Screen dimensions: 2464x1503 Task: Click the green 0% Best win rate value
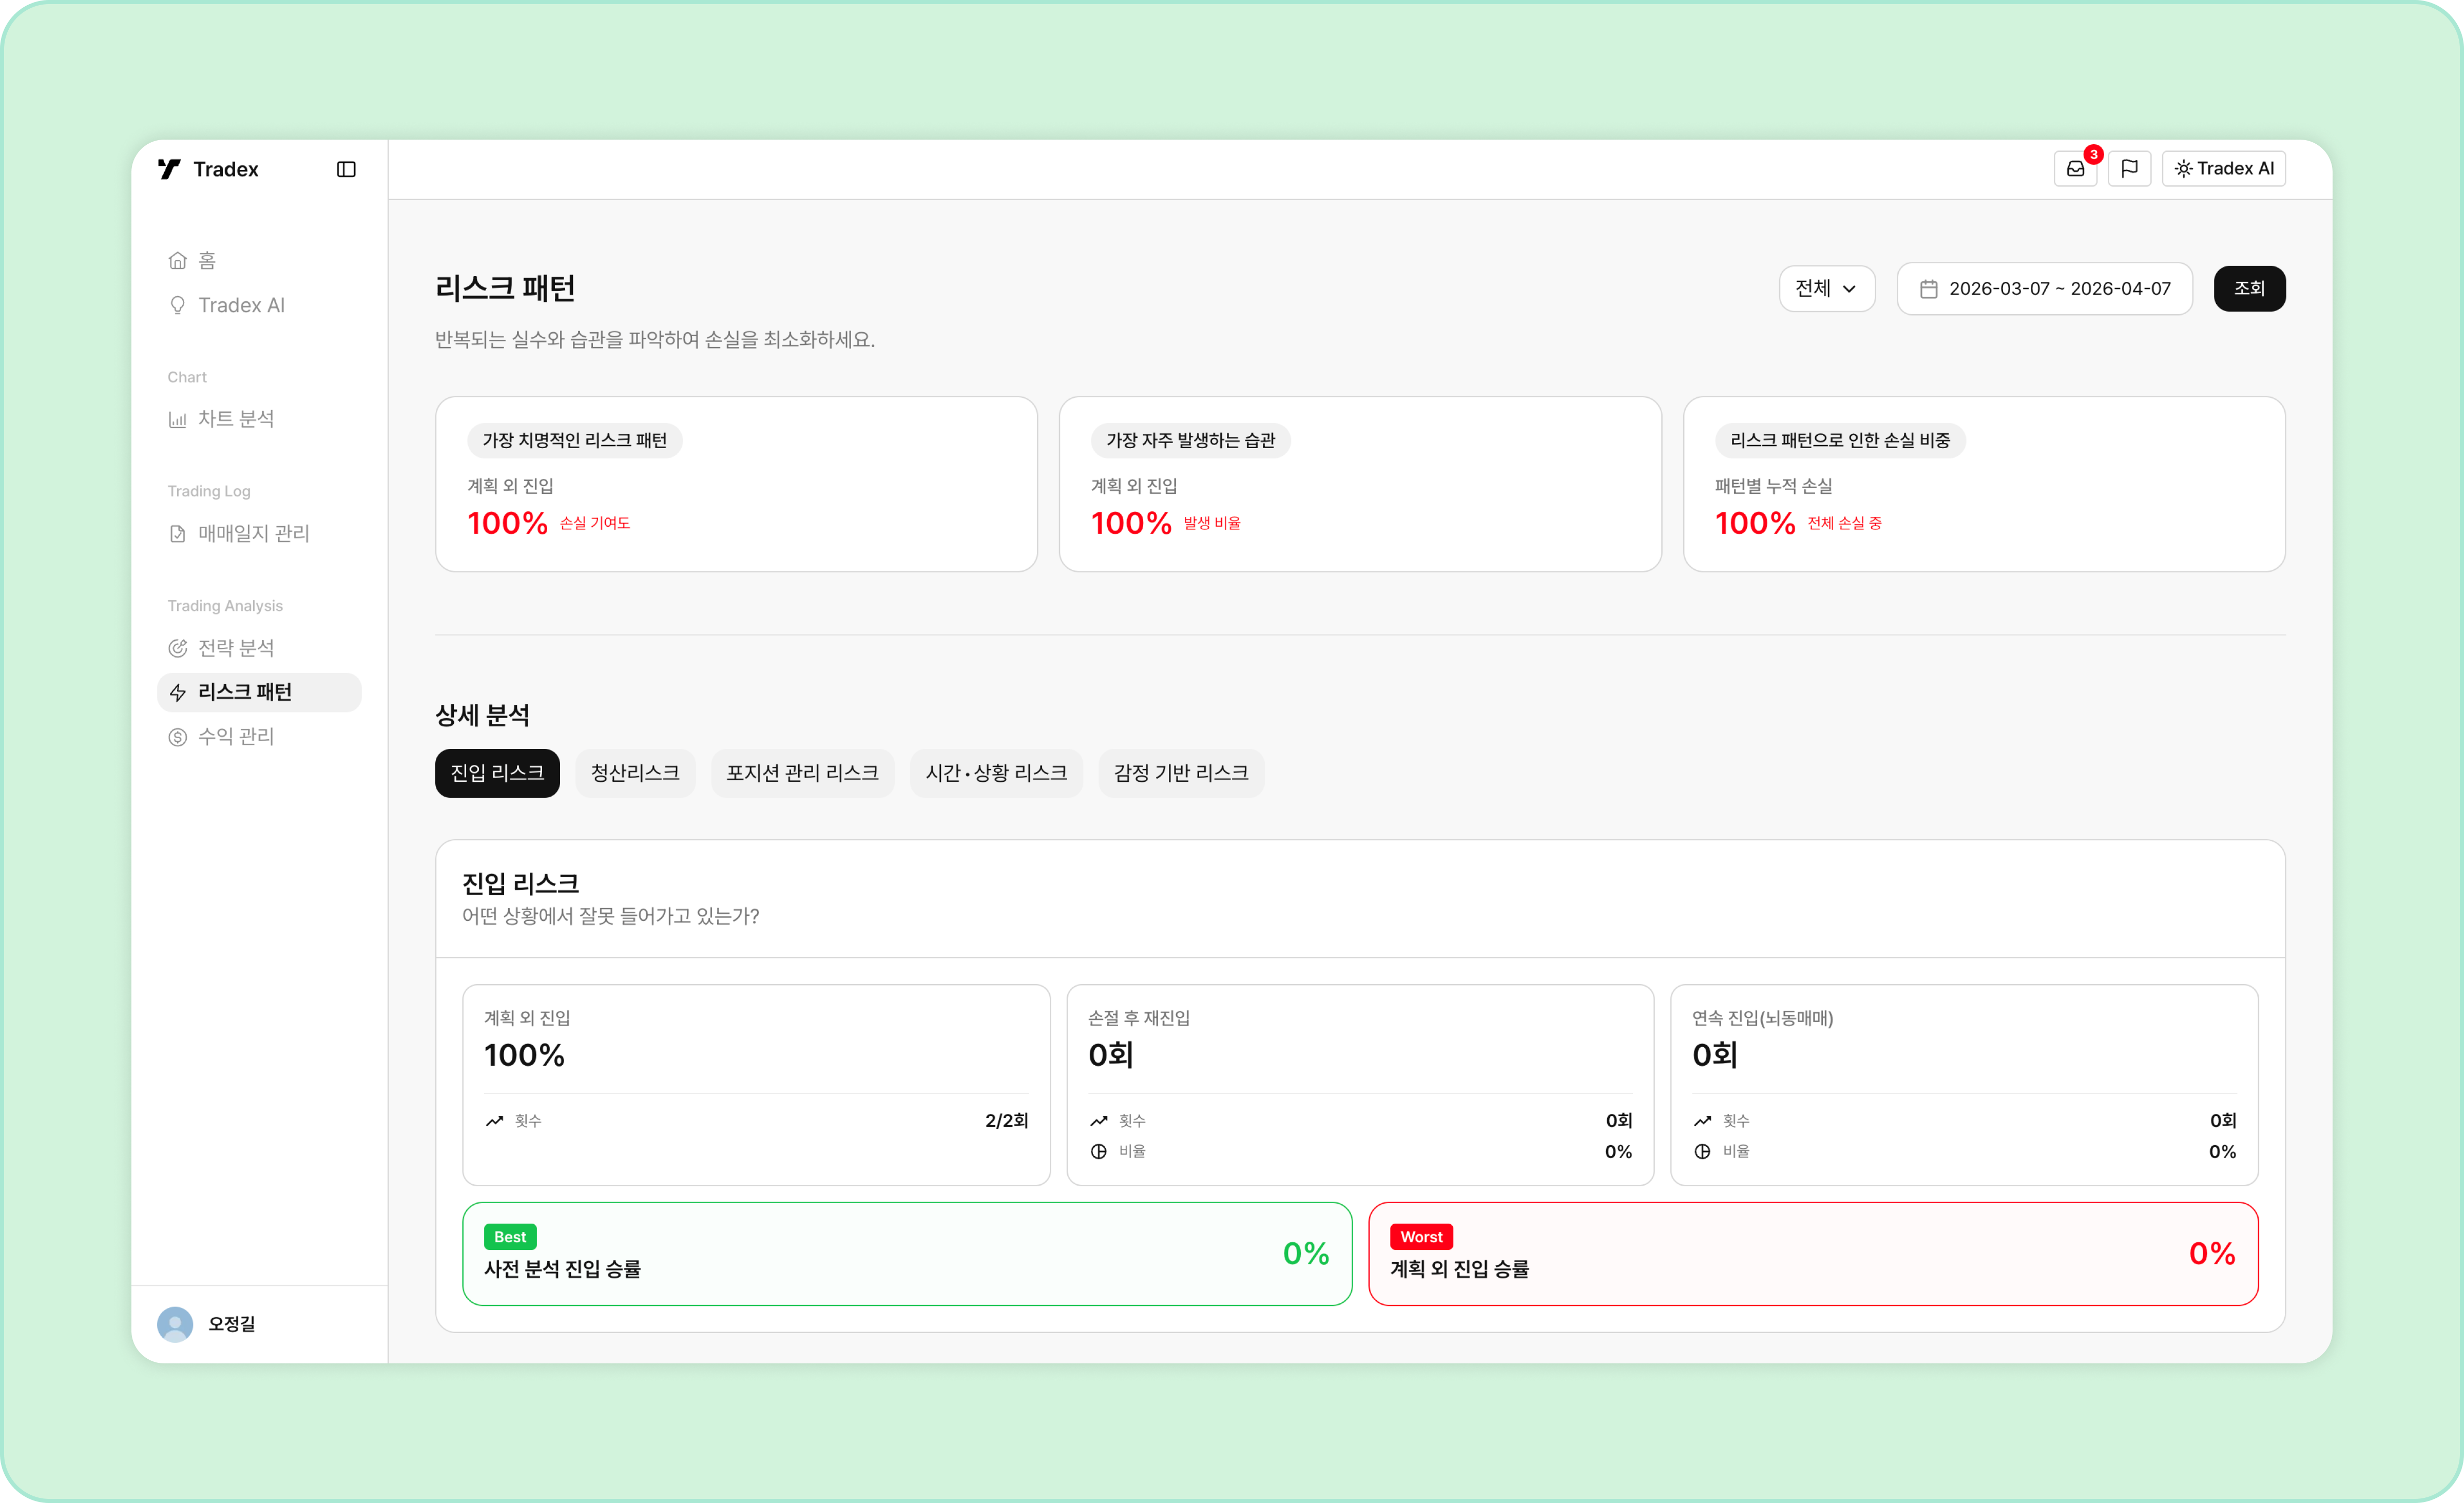pos(1306,1254)
